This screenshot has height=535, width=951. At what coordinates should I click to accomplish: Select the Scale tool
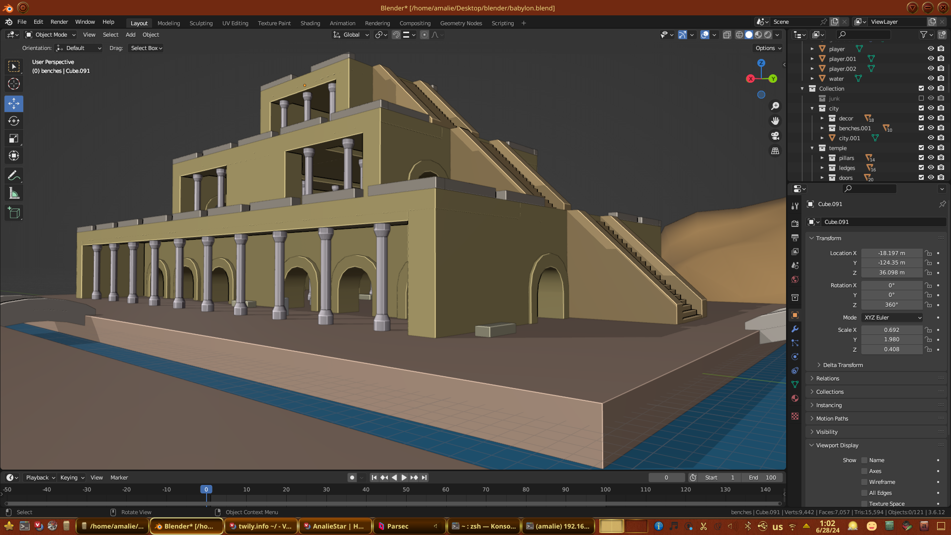(x=14, y=139)
